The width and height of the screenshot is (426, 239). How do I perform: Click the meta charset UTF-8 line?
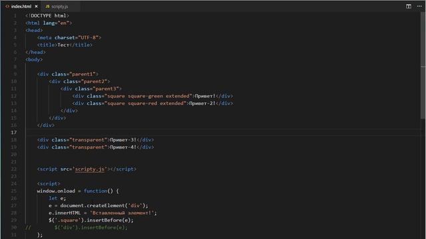(69, 38)
